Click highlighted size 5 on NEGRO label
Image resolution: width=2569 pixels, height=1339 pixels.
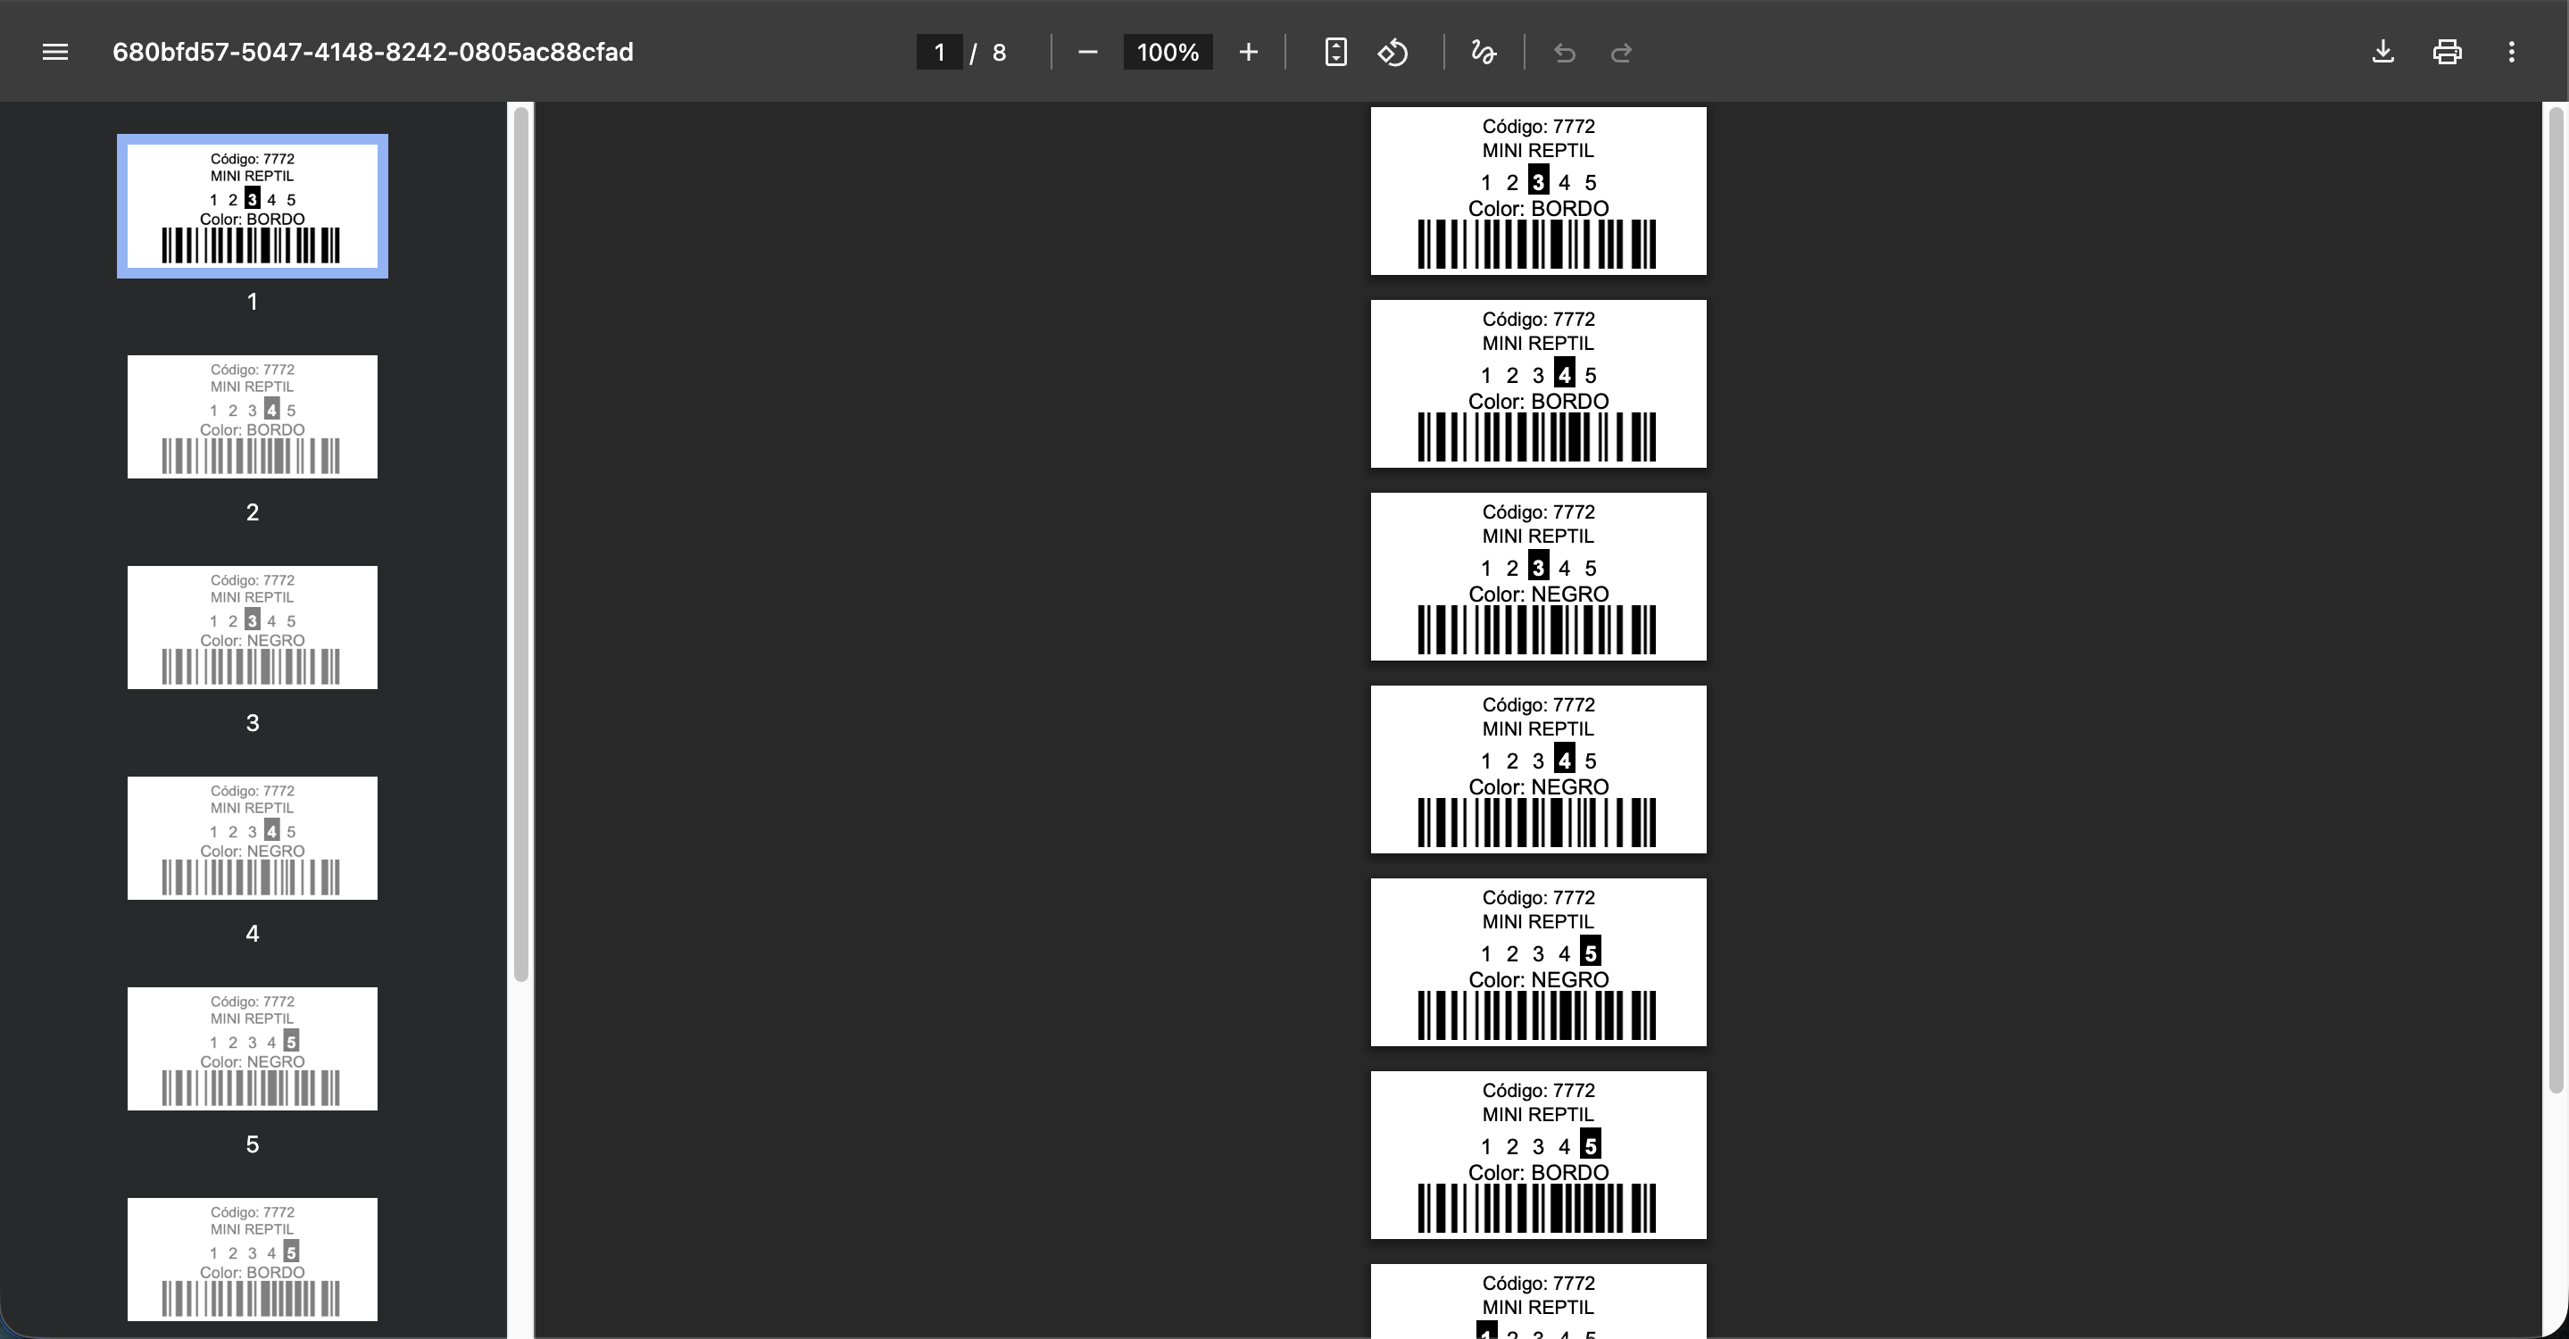(1591, 952)
